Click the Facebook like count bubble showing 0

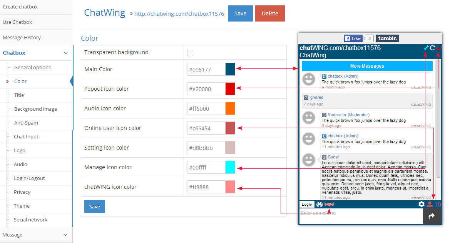[369, 38]
